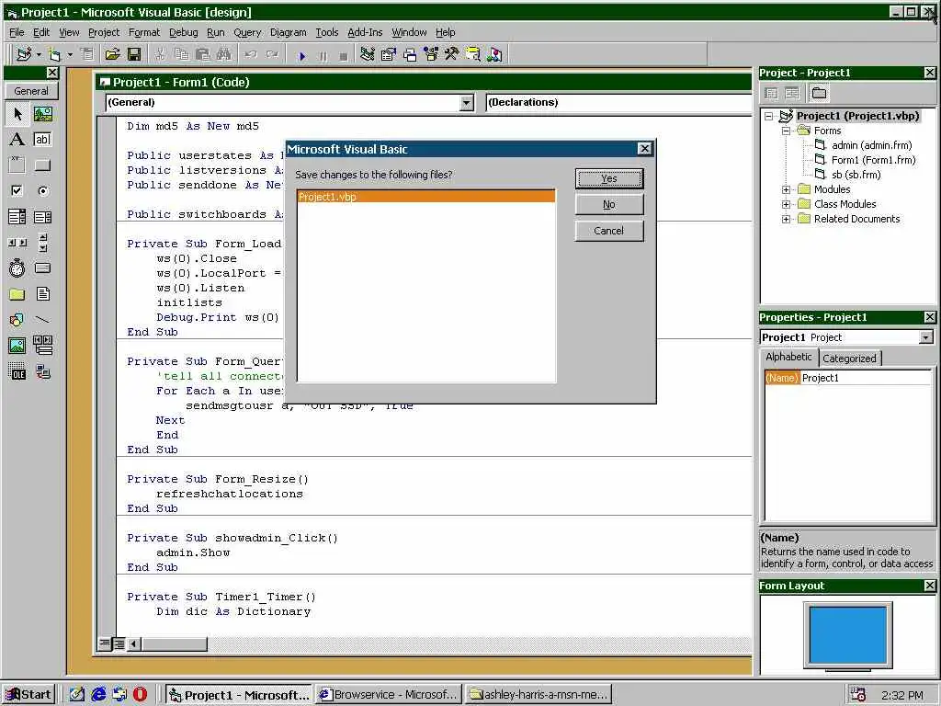Viewport: 941px width, 706px height.
Task: Click the form preview in Form Layout
Action: coord(848,634)
